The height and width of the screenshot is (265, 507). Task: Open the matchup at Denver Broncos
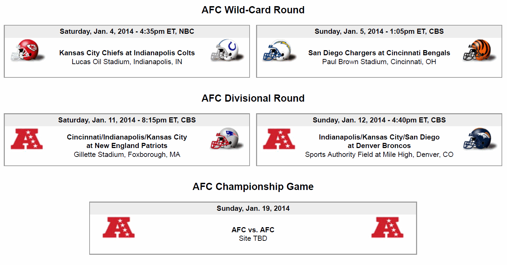(x=379, y=141)
